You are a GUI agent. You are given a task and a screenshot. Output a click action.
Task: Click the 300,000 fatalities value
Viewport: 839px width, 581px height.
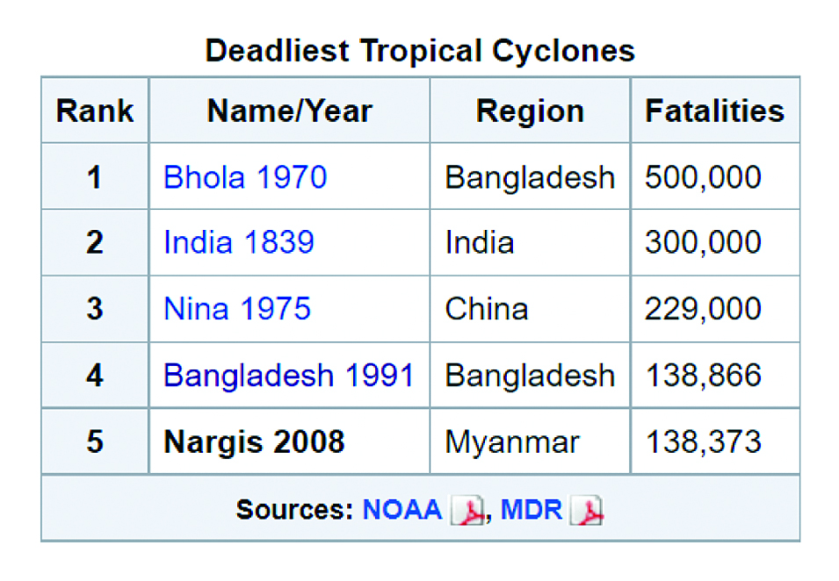[x=703, y=242]
